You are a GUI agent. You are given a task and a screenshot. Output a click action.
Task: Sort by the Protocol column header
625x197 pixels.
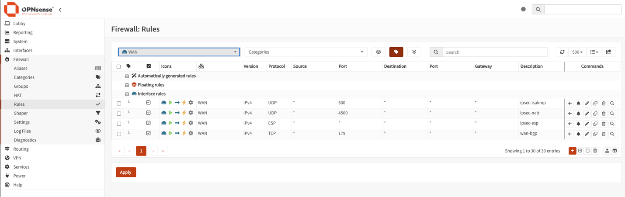277,66
